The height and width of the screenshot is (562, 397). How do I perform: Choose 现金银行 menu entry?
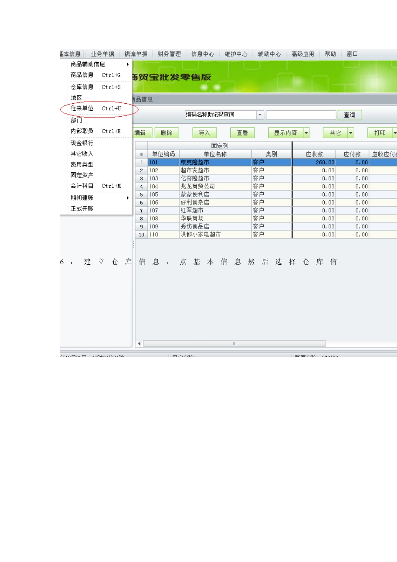tap(99, 143)
